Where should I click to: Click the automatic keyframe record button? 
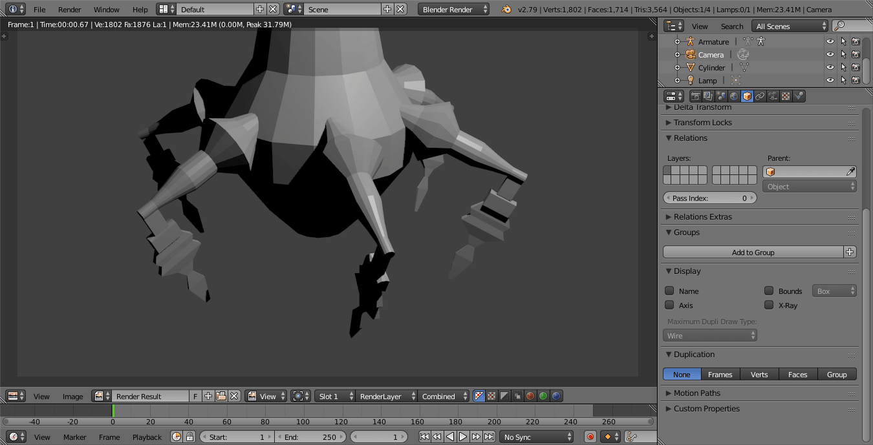click(590, 437)
